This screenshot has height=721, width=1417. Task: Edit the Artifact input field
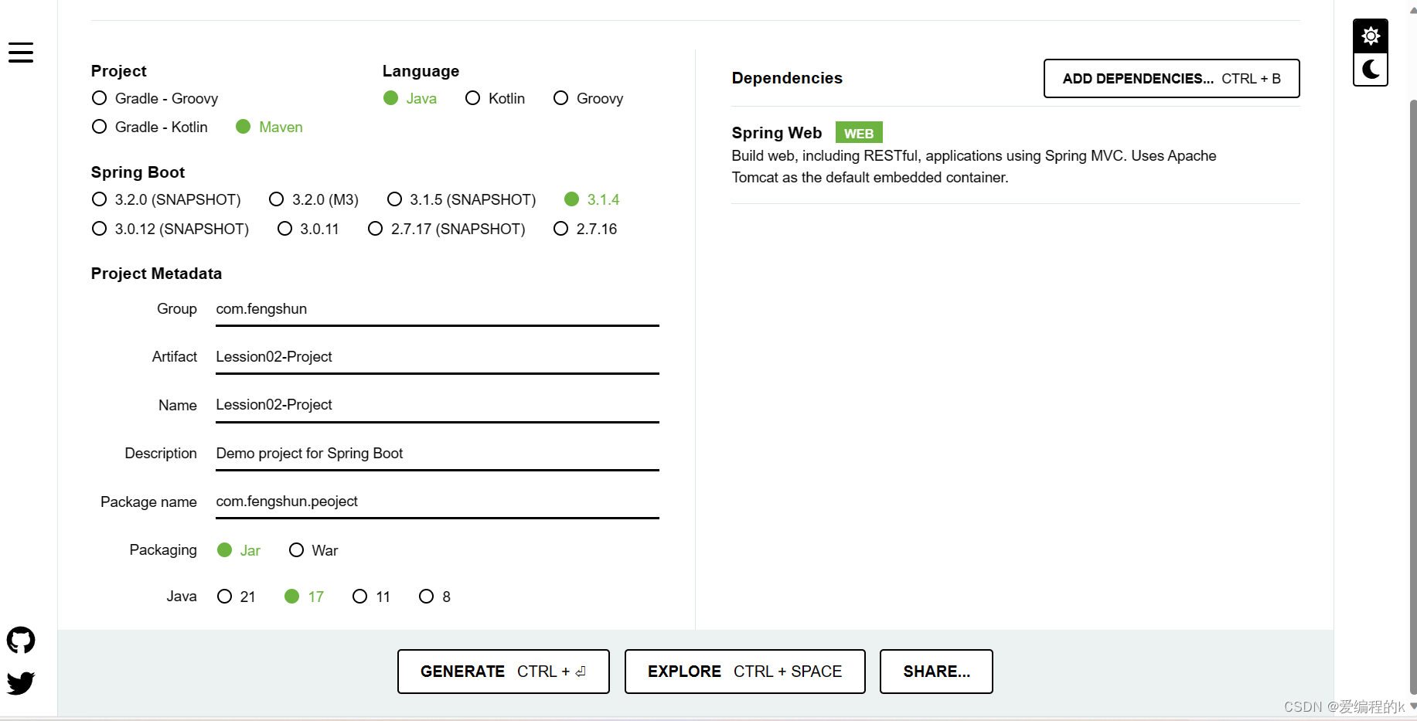coord(438,357)
